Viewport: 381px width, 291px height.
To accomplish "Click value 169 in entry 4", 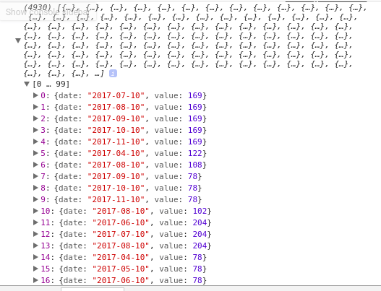I will tap(195, 142).
